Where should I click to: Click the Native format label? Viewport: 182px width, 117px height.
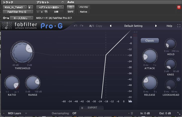point(84,12)
